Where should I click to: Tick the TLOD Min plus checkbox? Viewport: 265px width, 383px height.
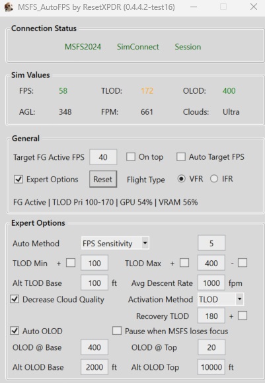(71, 263)
